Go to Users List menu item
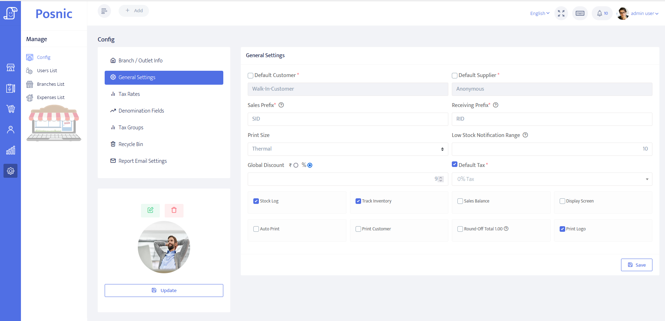This screenshot has width=665, height=321. pos(47,70)
